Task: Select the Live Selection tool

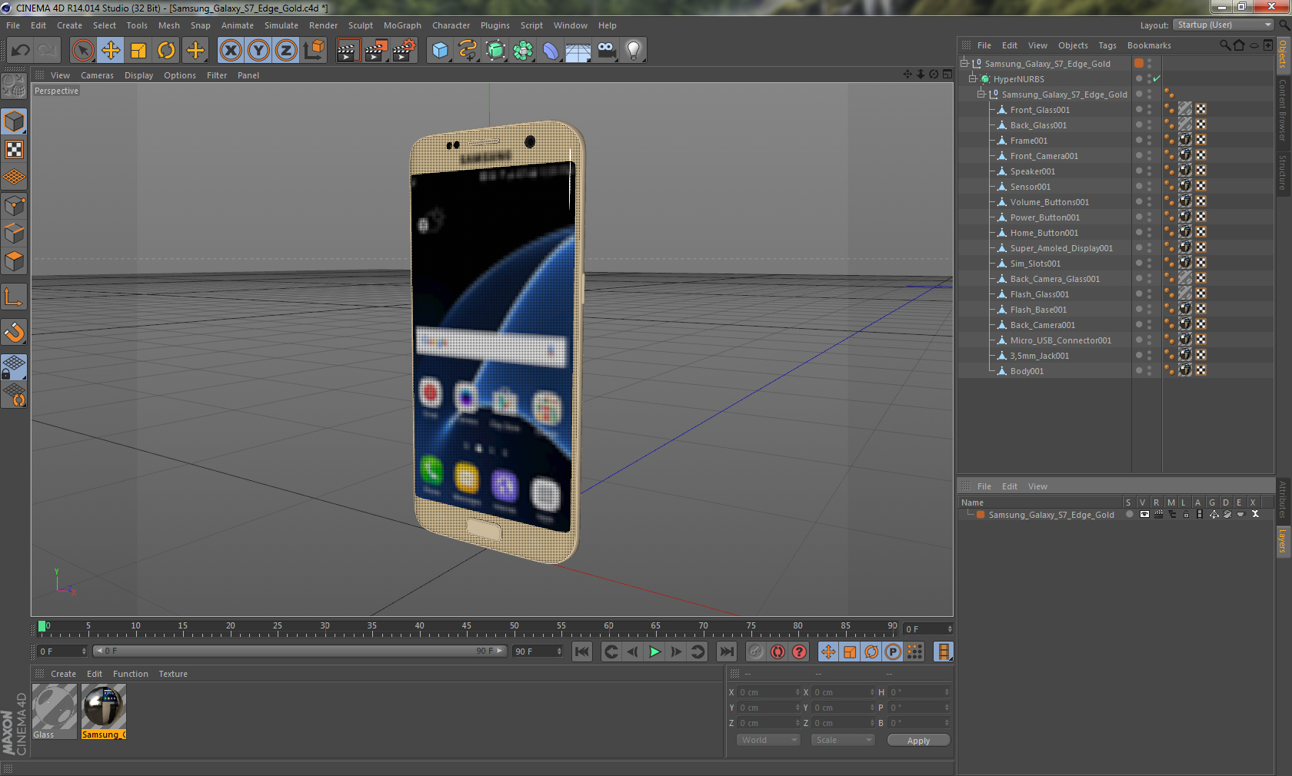Action: (82, 51)
